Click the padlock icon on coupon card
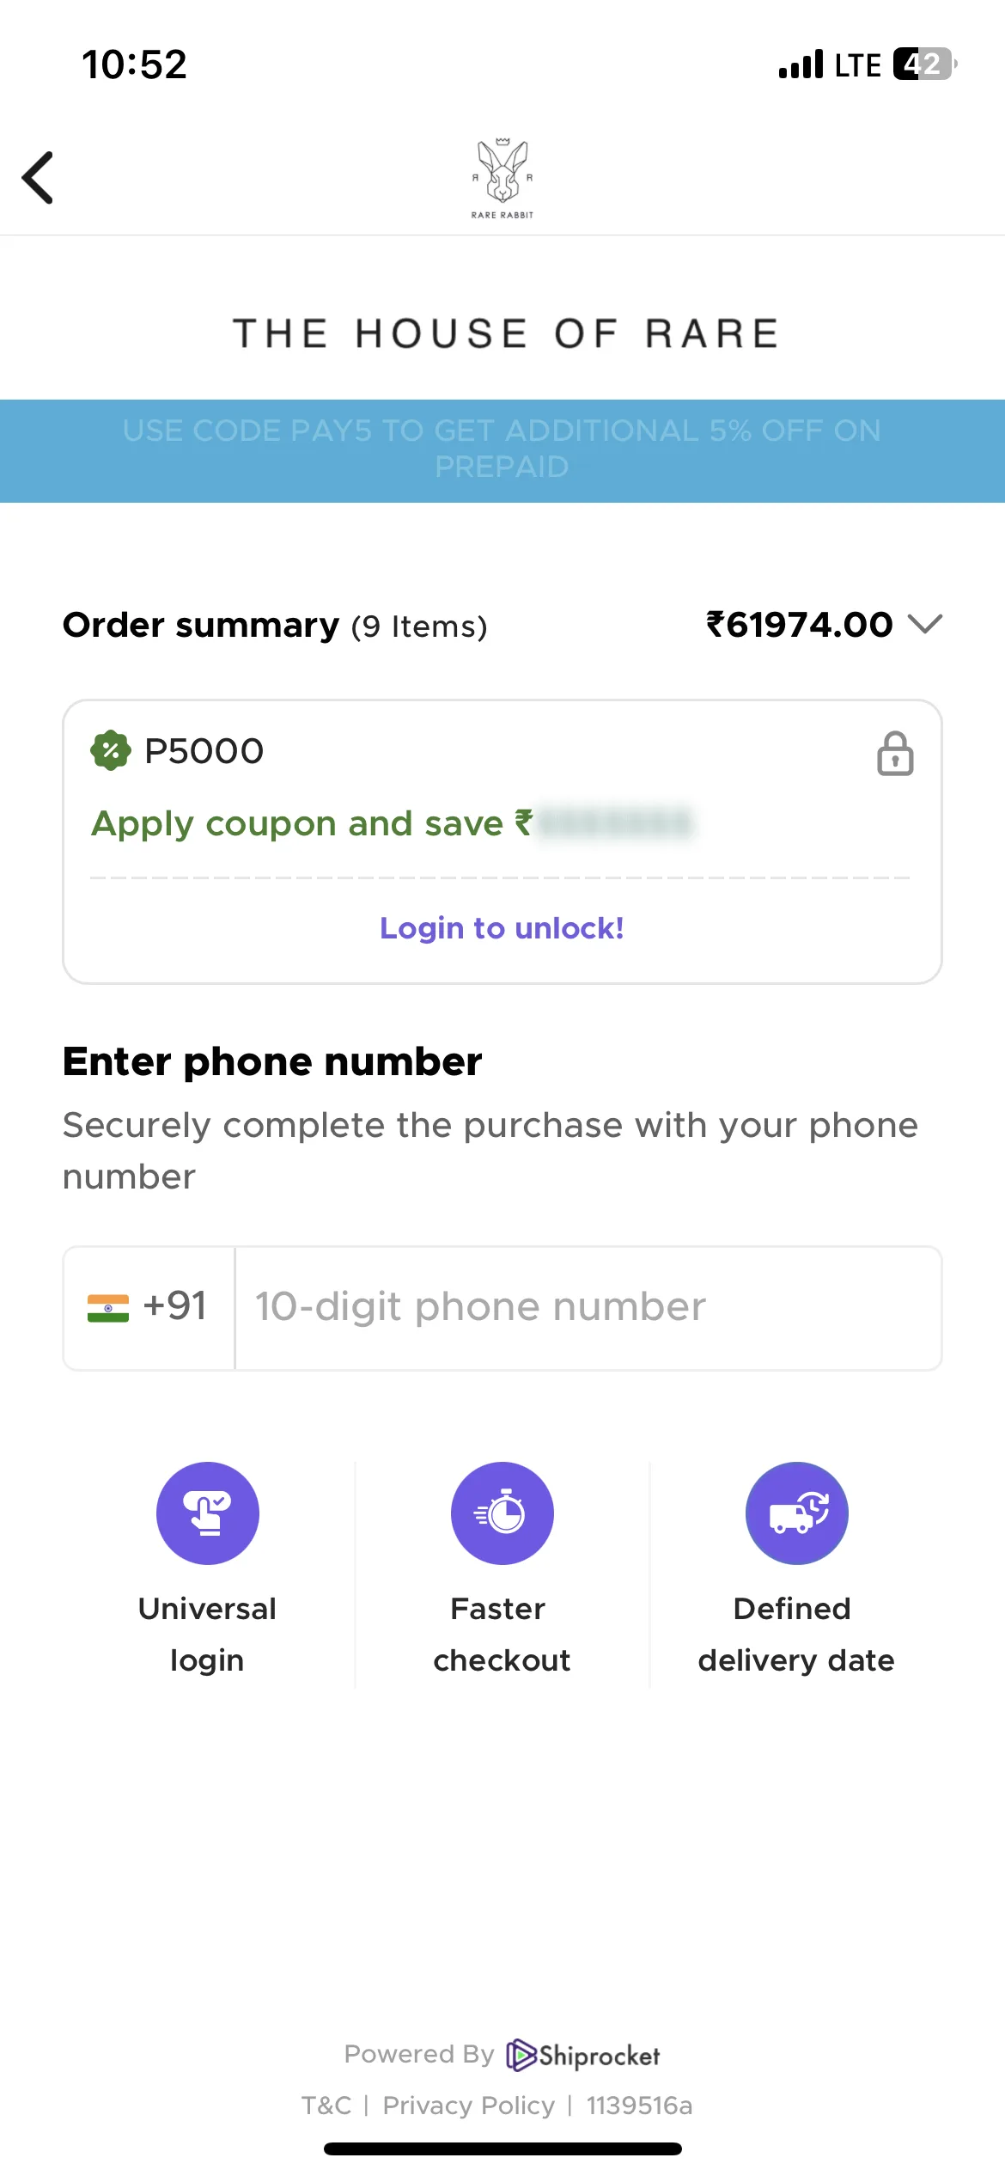The image size is (1005, 2176). pyautogui.click(x=895, y=754)
